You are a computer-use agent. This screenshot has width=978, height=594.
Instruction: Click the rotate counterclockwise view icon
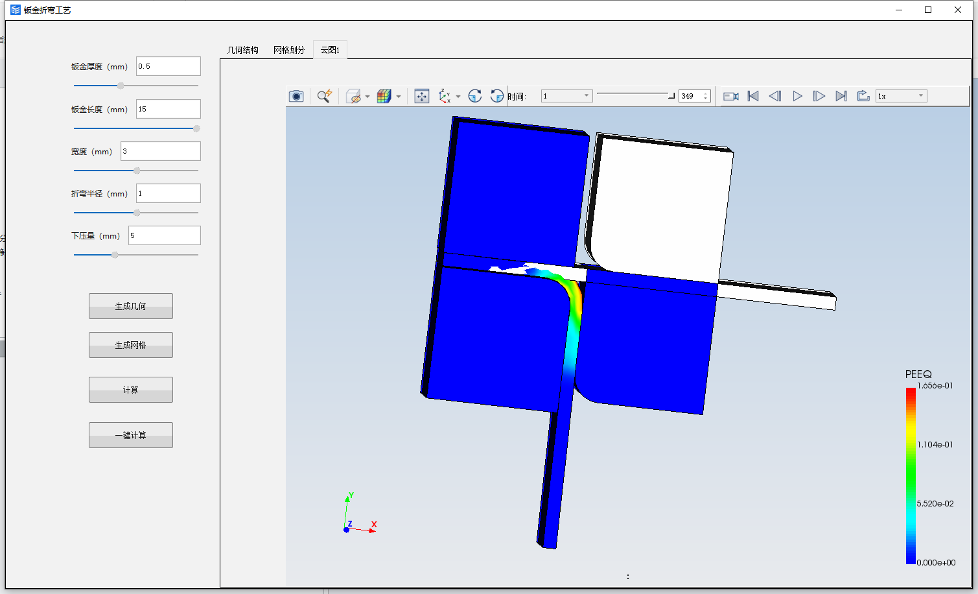pyautogui.click(x=497, y=96)
